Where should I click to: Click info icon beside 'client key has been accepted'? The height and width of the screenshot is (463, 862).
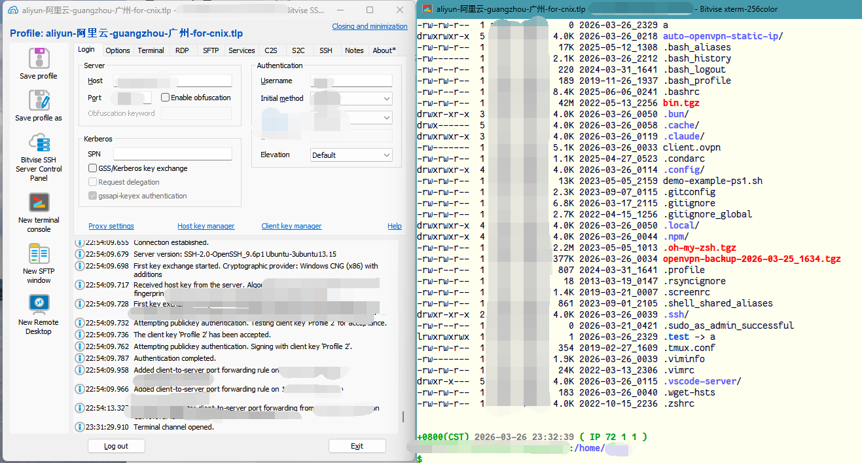(80, 335)
